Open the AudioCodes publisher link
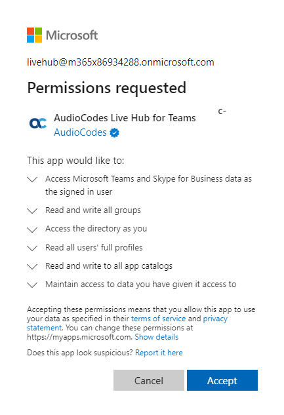This screenshot has width=284, height=415. click(80, 132)
